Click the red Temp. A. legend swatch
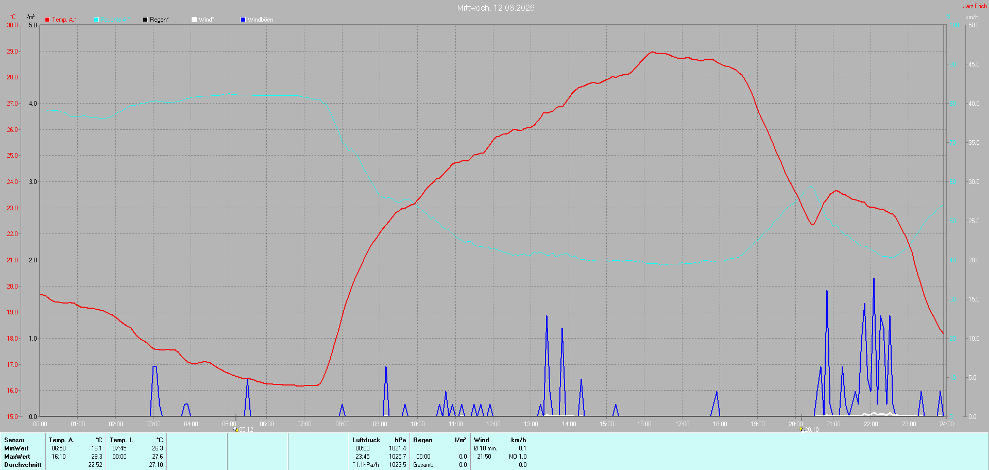The image size is (989, 470). click(47, 20)
